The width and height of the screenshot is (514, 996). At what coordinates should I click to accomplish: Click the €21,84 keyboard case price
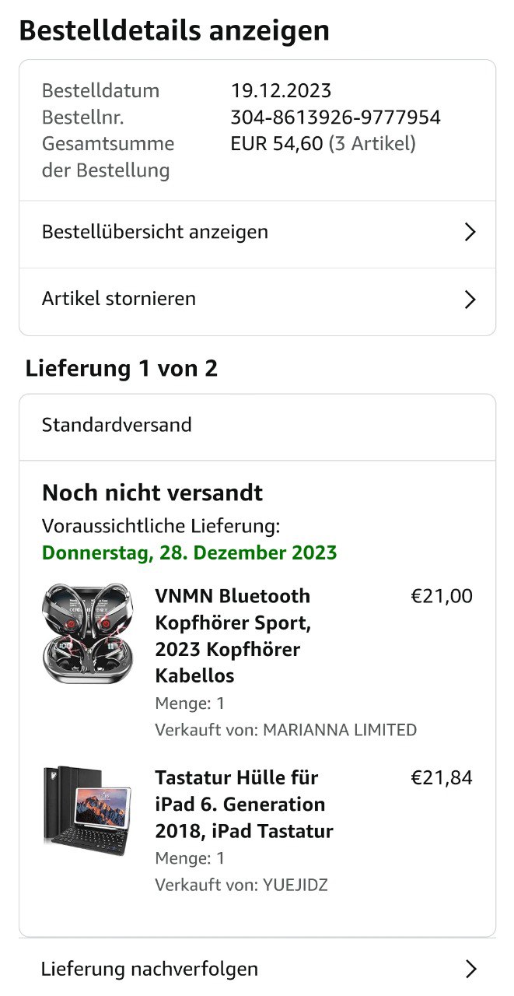pos(441,778)
